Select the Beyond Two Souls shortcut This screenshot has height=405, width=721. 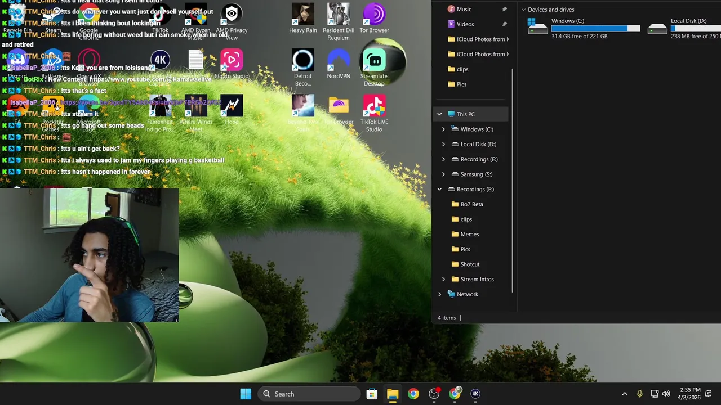point(303,114)
